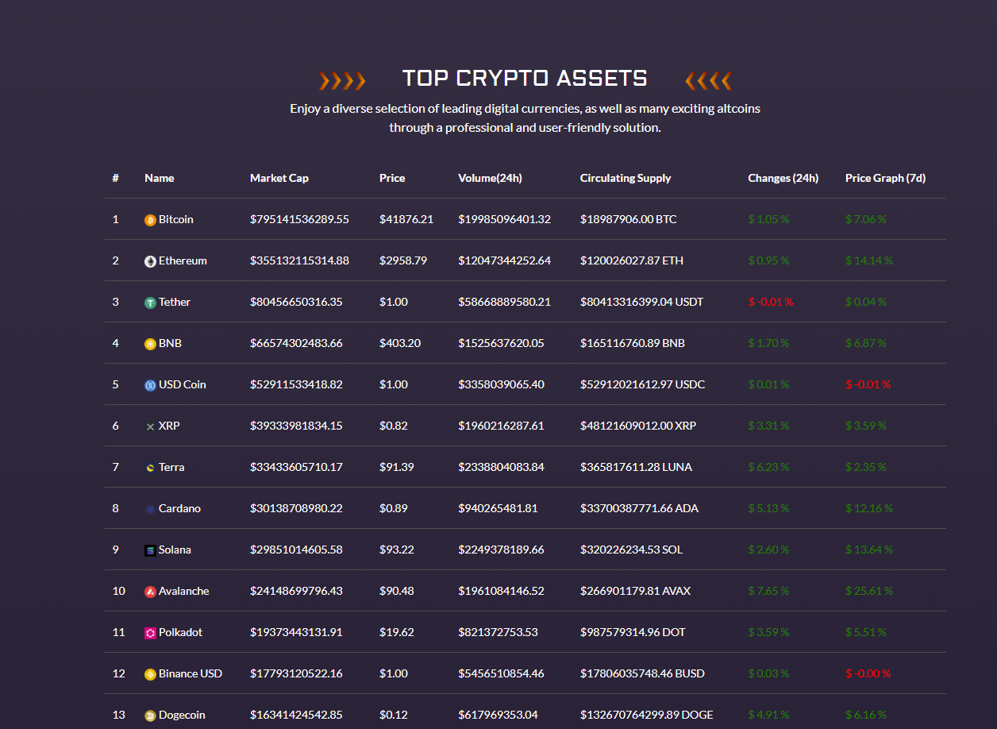The height and width of the screenshot is (729, 997).
Task: Click the Binance USD name text
Action: (191, 673)
